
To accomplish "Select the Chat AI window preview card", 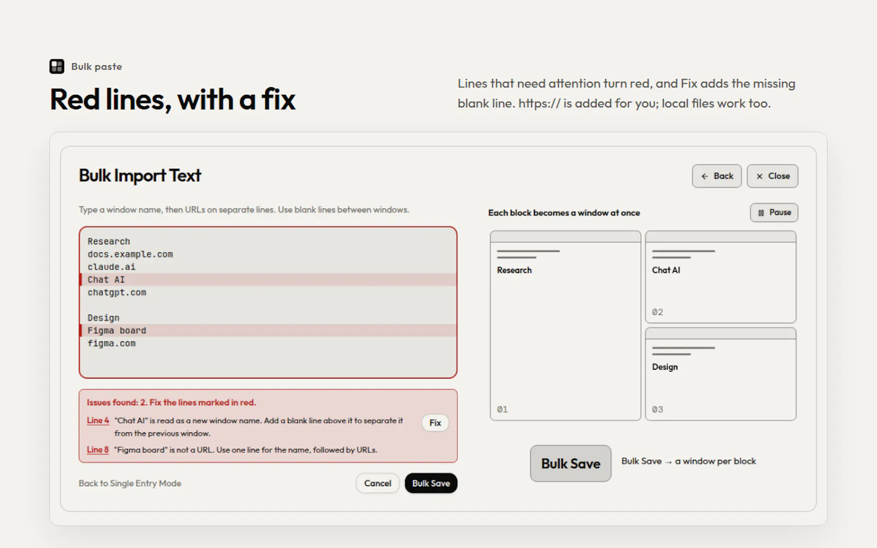I will point(721,277).
